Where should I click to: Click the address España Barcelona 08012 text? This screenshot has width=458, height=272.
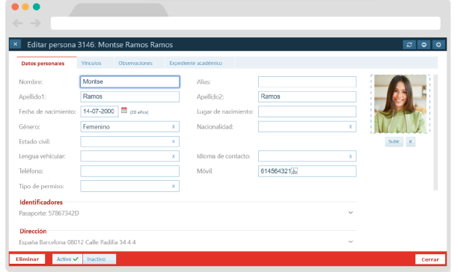tap(77, 242)
